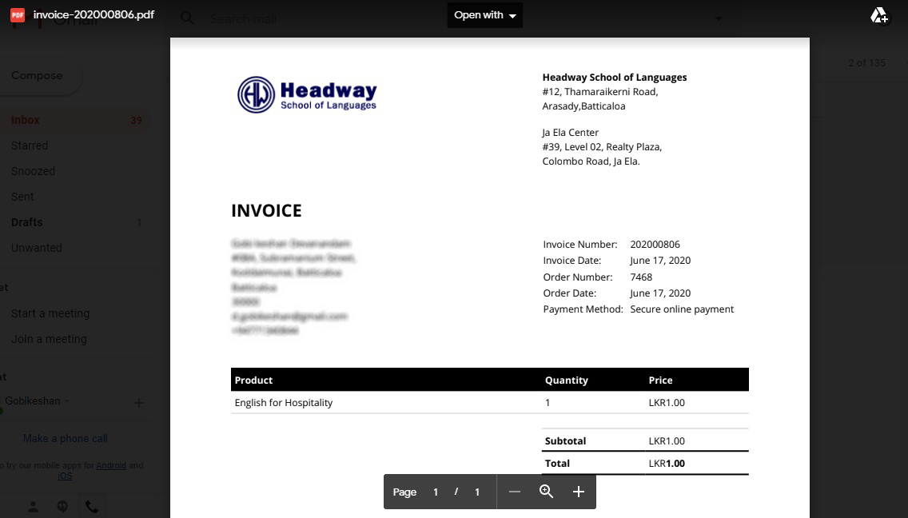
Task: Open the Drafts folder in Gmail
Action: [x=26, y=222]
